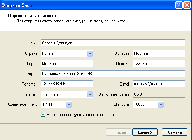The width and height of the screenshot is (192, 140).
Task: Click the Валюта депозита USD field
Action: click(159, 94)
